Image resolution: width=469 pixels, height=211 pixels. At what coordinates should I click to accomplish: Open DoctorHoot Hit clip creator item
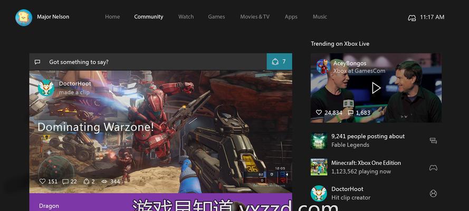point(351,194)
